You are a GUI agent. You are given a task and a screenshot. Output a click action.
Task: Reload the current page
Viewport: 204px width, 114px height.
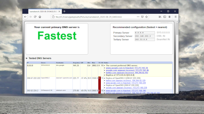point(35,17)
